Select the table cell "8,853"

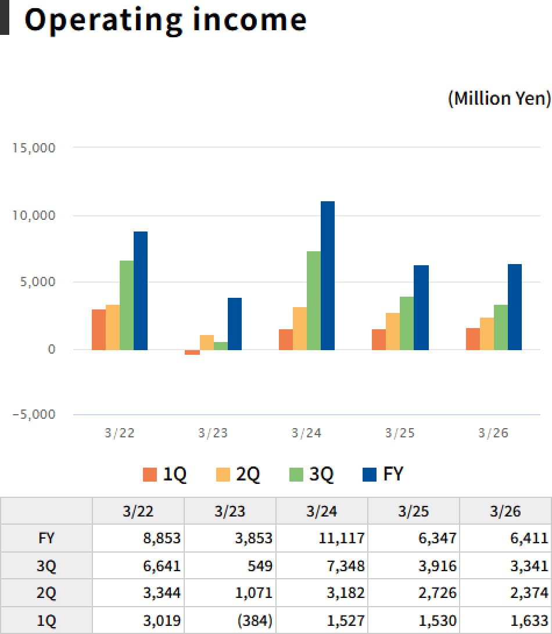click(x=138, y=538)
